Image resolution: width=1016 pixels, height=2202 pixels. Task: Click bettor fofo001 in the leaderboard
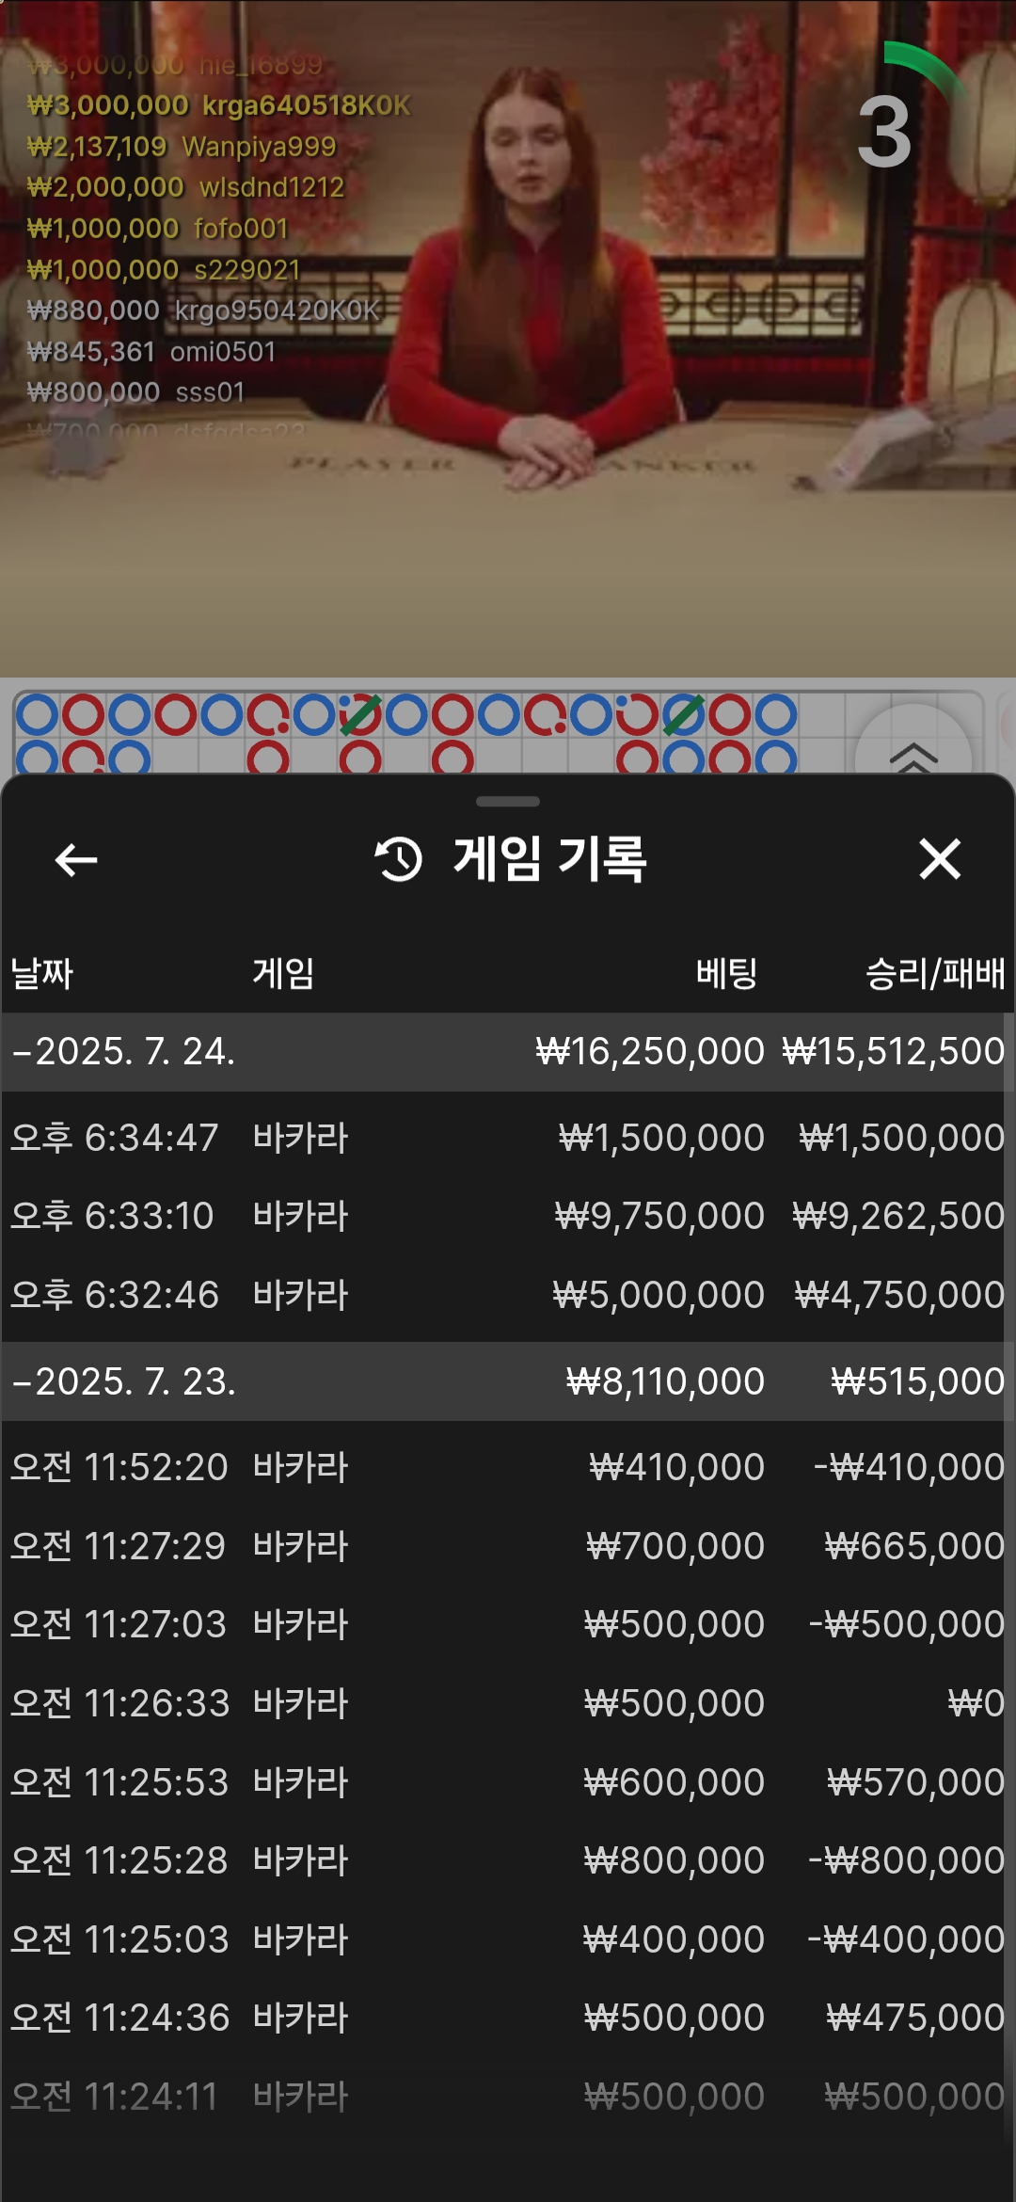(241, 229)
